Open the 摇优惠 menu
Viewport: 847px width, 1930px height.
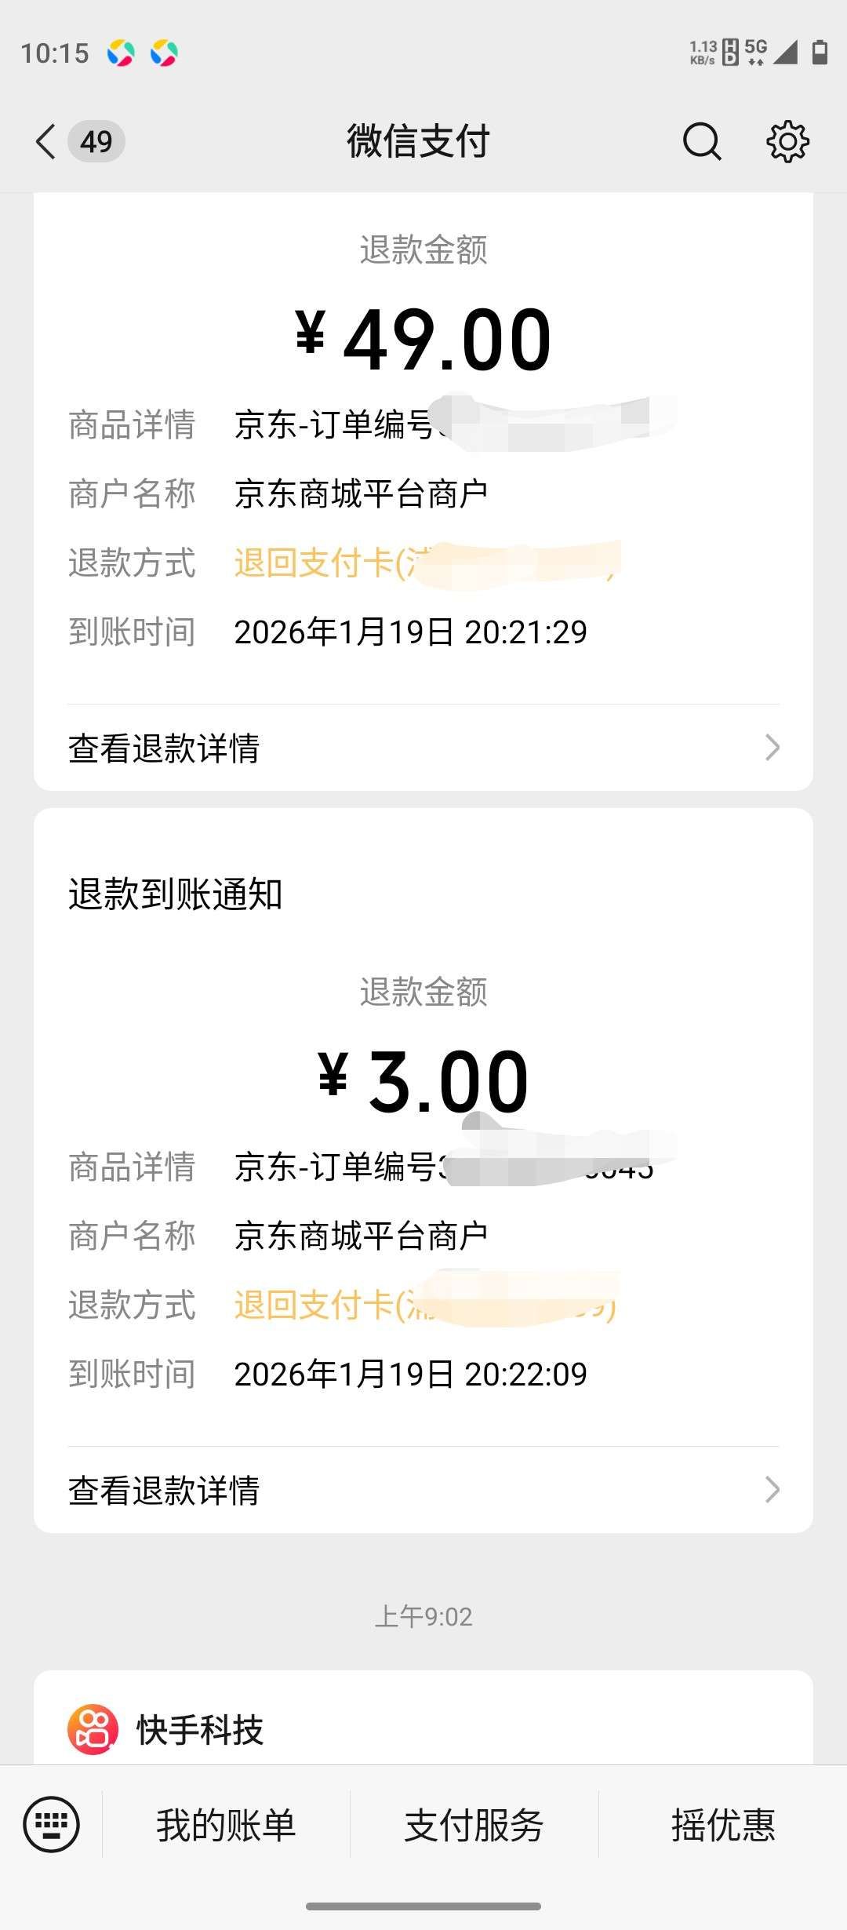pos(722,1825)
